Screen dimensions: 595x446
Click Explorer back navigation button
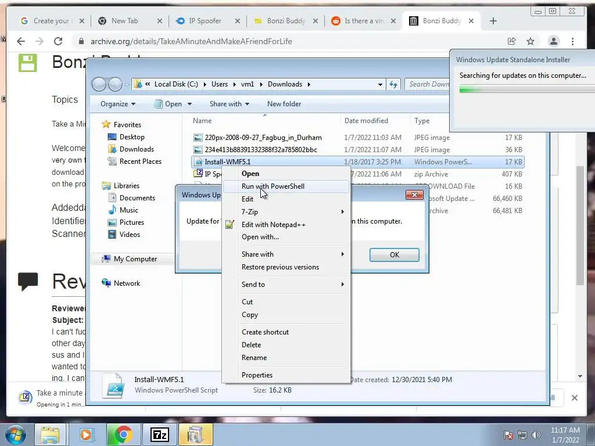pos(99,84)
